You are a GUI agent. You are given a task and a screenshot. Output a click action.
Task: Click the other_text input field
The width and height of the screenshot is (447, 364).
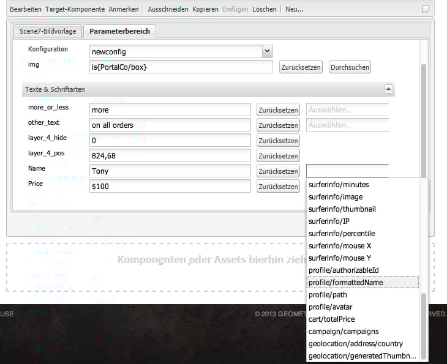pos(170,125)
